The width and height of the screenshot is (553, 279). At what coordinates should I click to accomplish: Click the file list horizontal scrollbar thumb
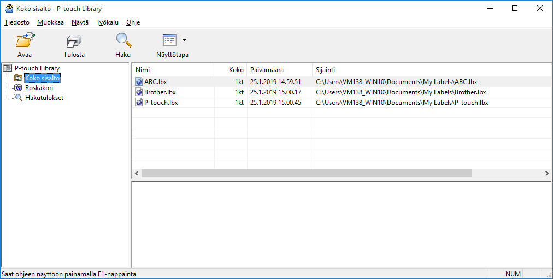[307, 173]
